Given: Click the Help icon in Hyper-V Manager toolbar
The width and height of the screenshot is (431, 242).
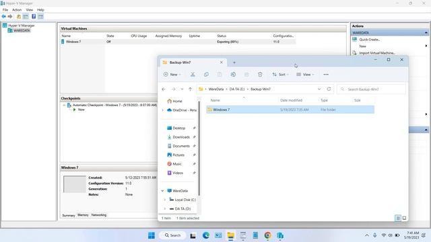Looking at the screenshot, I should (x=34, y=16).
